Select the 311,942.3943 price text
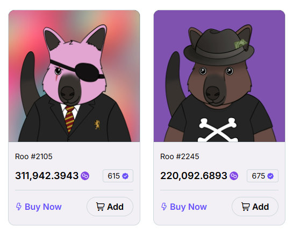The image size is (293, 233). coord(47,176)
